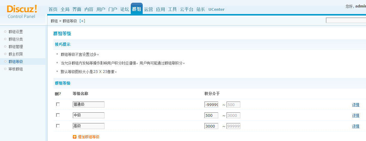Click the 3000 lower score field
Image resolution: width=366 pixels, height=141 pixels.
tap(211, 126)
